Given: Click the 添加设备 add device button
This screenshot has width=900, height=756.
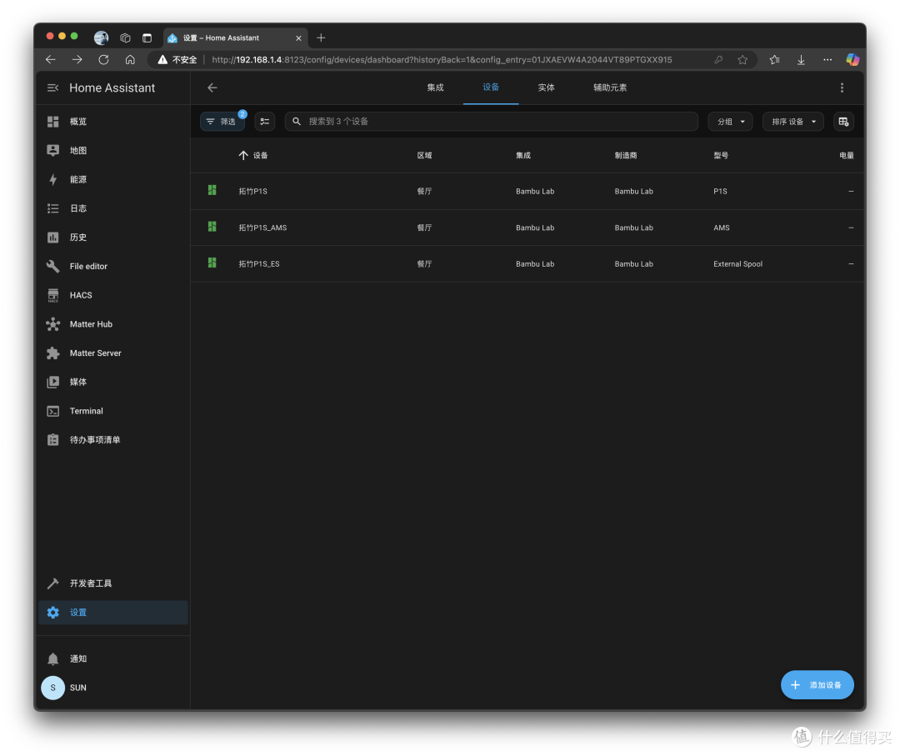Looking at the screenshot, I should tap(817, 685).
